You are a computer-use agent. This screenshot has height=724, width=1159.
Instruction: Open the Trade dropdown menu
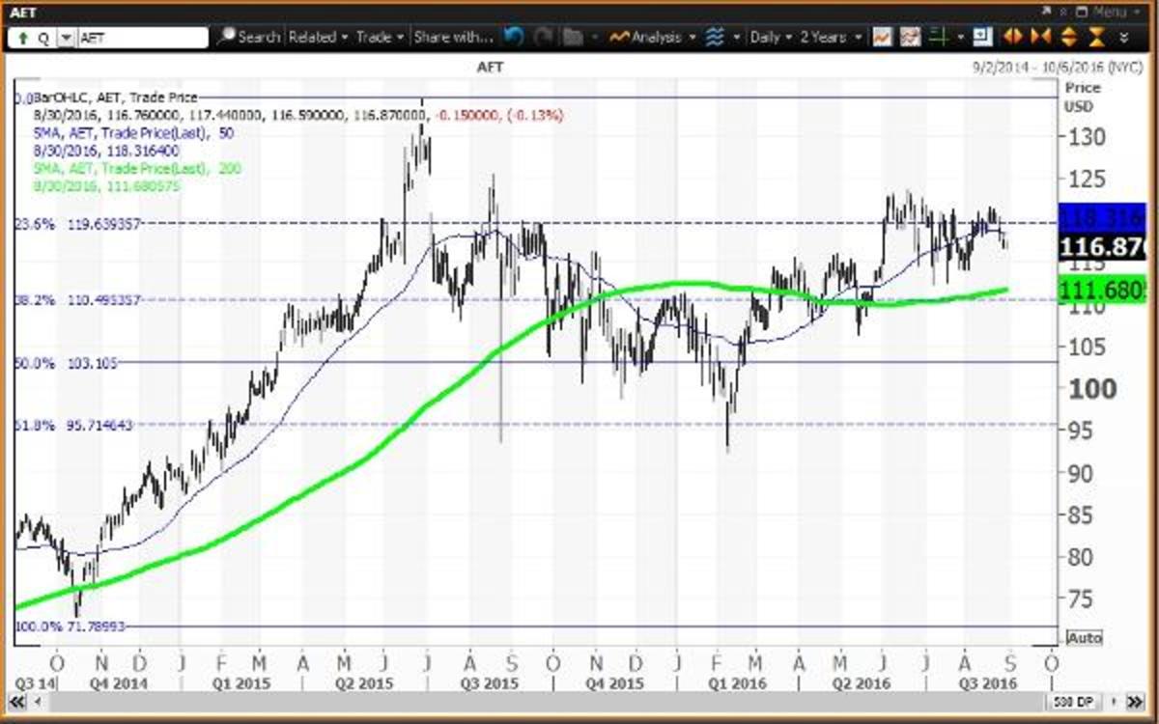click(380, 37)
